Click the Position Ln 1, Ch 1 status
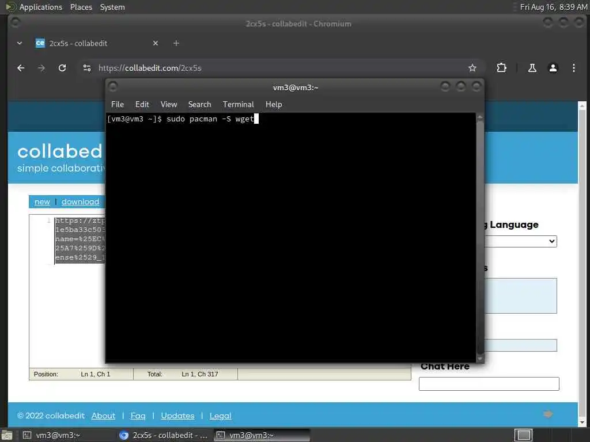 click(x=72, y=374)
